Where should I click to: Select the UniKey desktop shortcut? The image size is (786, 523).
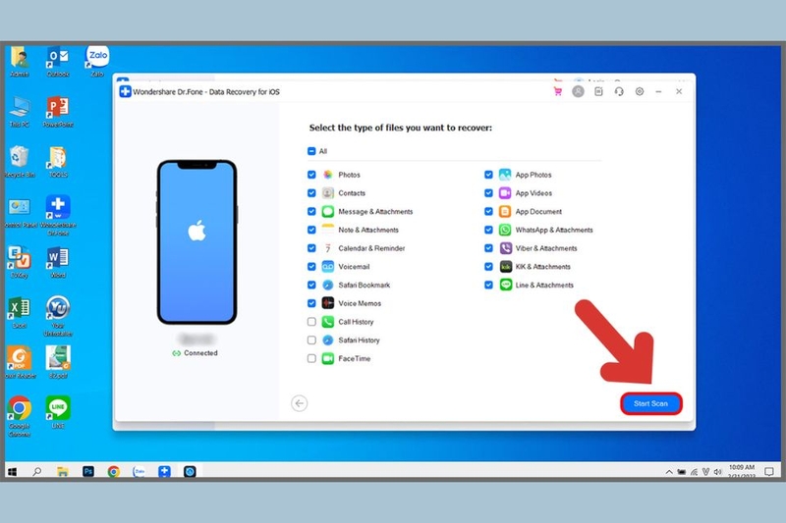pyautogui.click(x=20, y=262)
